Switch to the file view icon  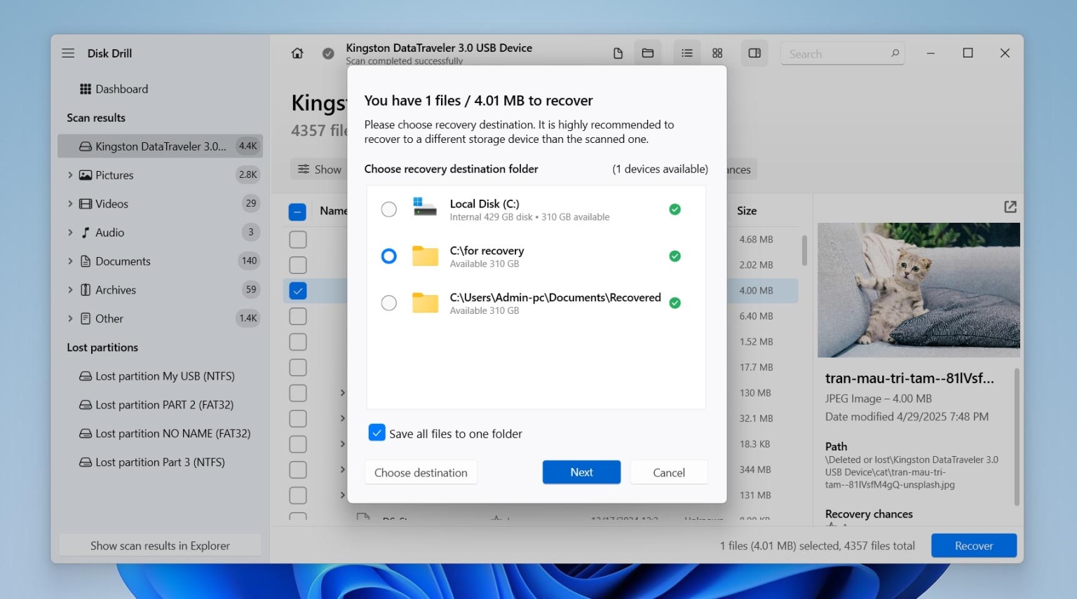(x=618, y=53)
